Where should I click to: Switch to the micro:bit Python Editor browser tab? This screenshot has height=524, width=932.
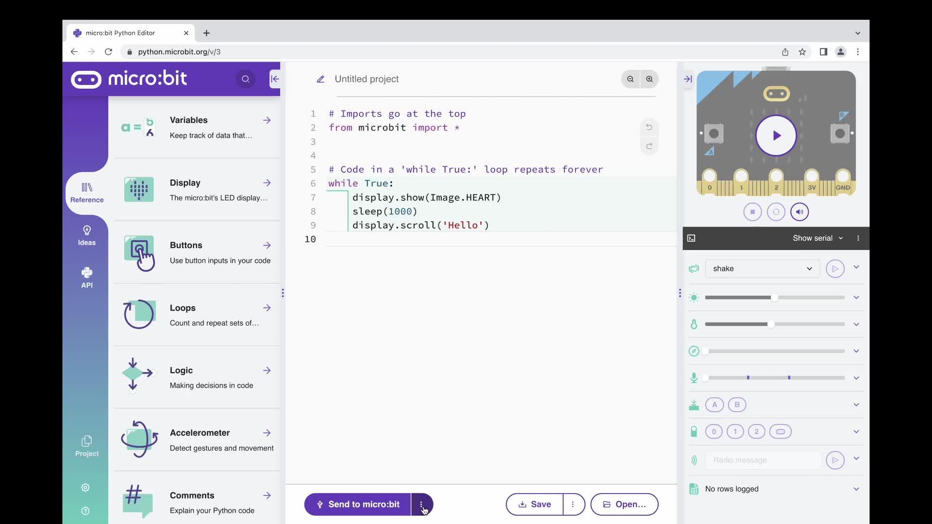click(x=124, y=33)
